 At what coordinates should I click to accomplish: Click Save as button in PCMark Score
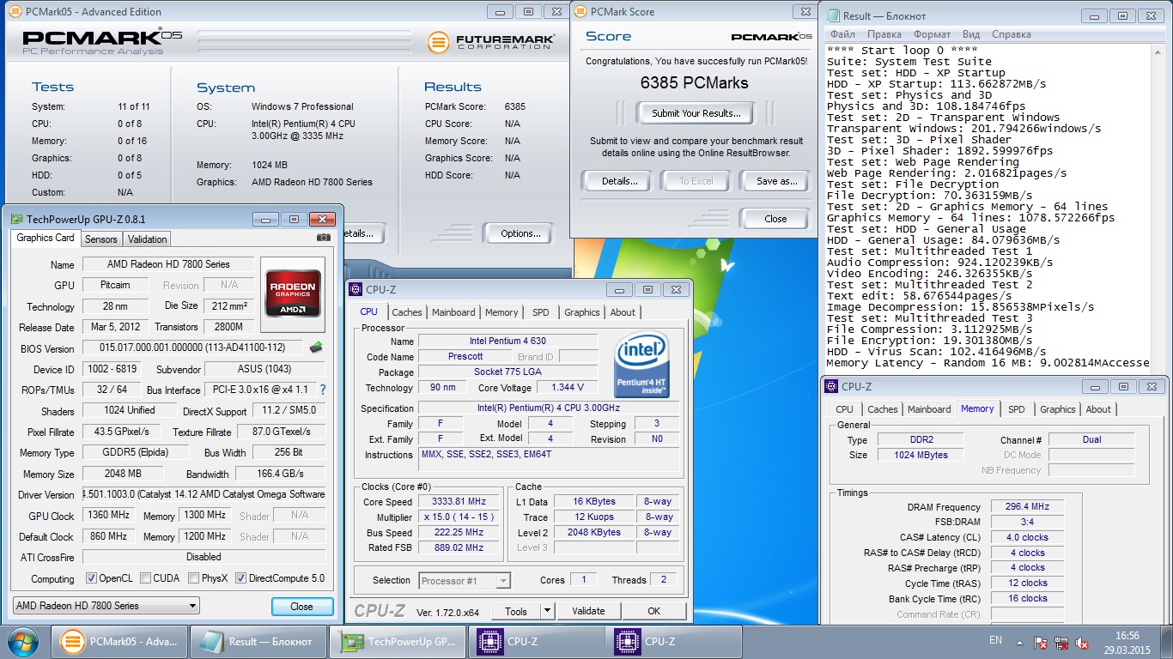[776, 181]
